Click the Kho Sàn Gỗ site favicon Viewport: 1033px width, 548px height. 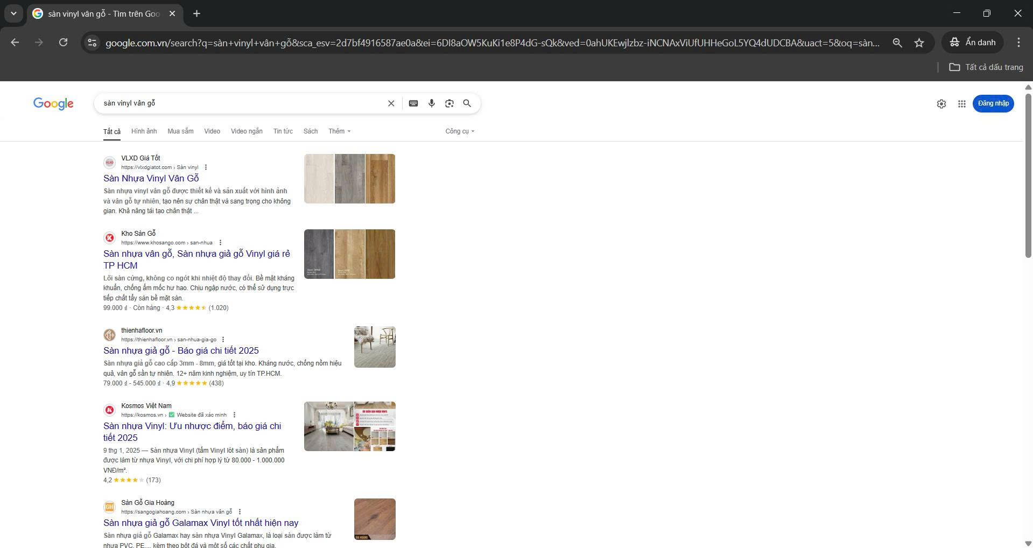pyautogui.click(x=109, y=238)
